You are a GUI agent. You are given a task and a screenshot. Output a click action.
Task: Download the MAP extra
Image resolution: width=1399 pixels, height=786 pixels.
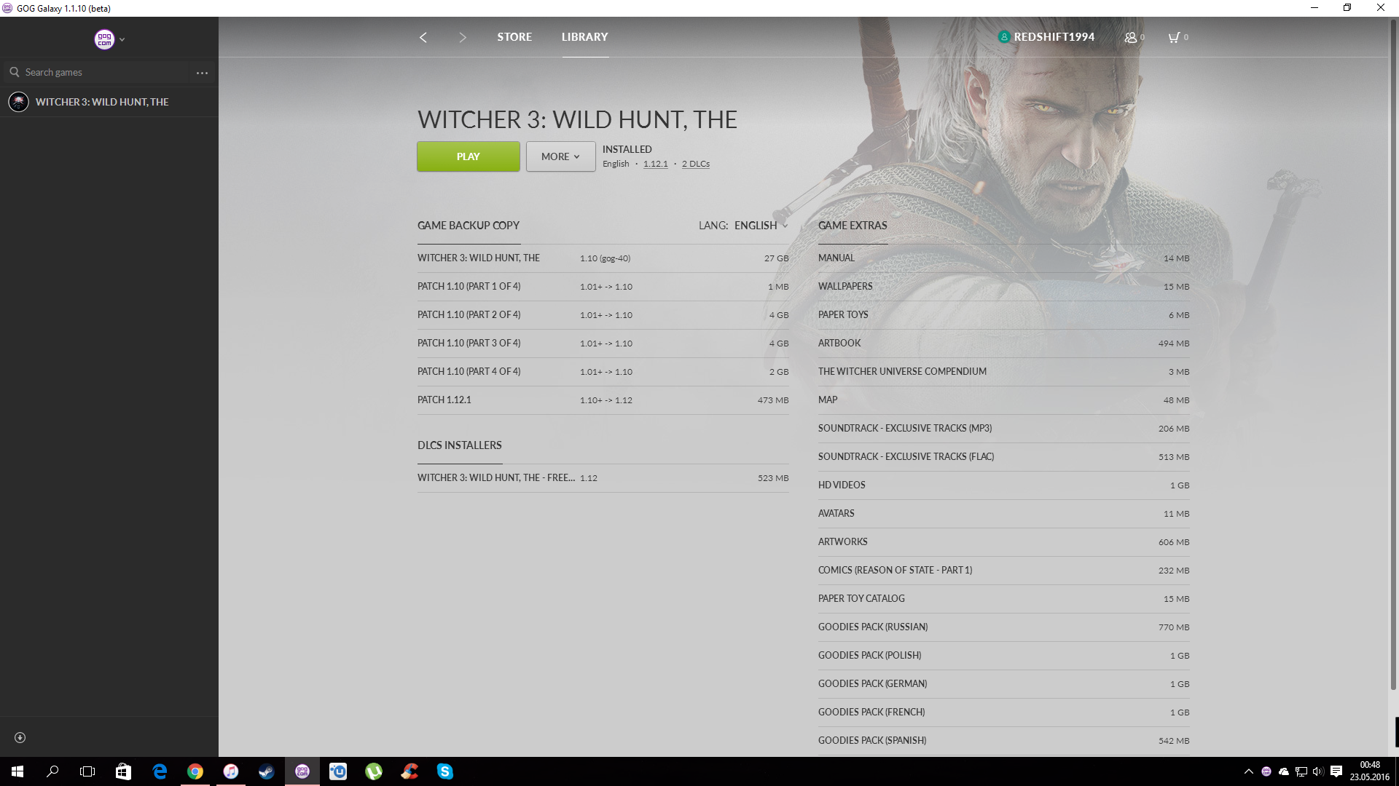coord(1003,400)
